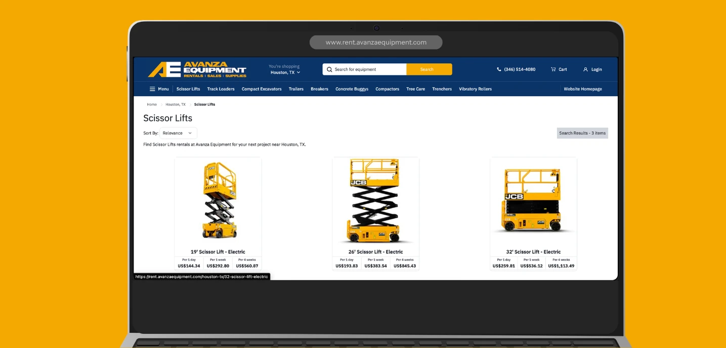Image resolution: width=726 pixels, height=348 pixels.
Task: Open 26' Scissor Lift - Electric title
Action: pos(375,252)
